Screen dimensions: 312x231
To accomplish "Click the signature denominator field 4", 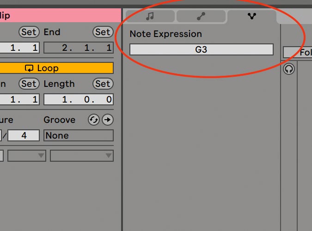I will (24, 135).
